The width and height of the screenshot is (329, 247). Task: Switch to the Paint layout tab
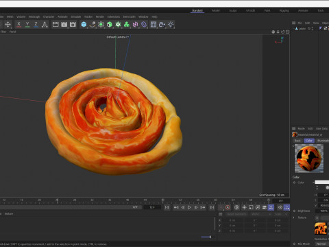click(267, 10)
